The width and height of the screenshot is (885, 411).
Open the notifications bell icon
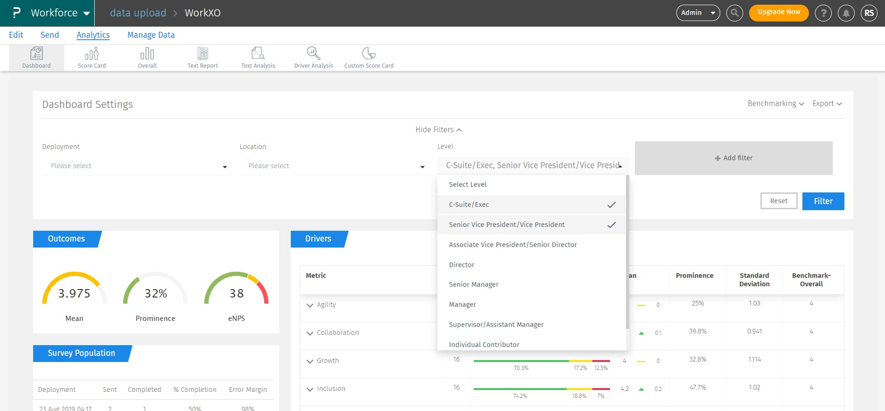(x=846, y=13)
